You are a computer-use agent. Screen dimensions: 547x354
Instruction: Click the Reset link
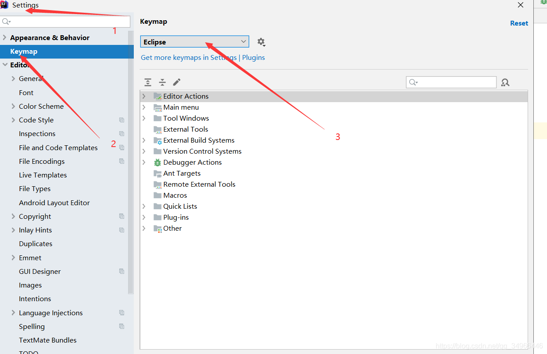coord(519,23)
